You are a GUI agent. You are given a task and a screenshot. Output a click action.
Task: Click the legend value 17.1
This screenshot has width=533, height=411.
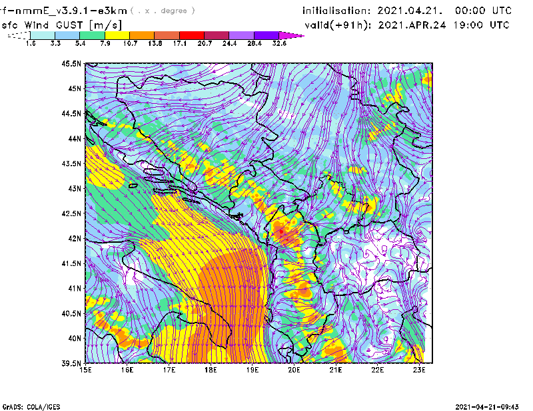(180, 43)
